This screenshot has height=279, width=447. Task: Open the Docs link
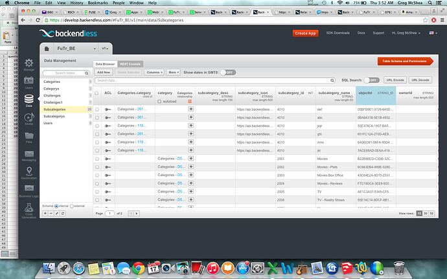coord(361,33)
